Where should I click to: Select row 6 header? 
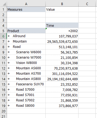3,36
